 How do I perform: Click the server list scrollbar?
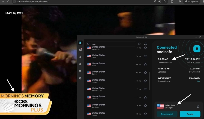coord(149,81)
